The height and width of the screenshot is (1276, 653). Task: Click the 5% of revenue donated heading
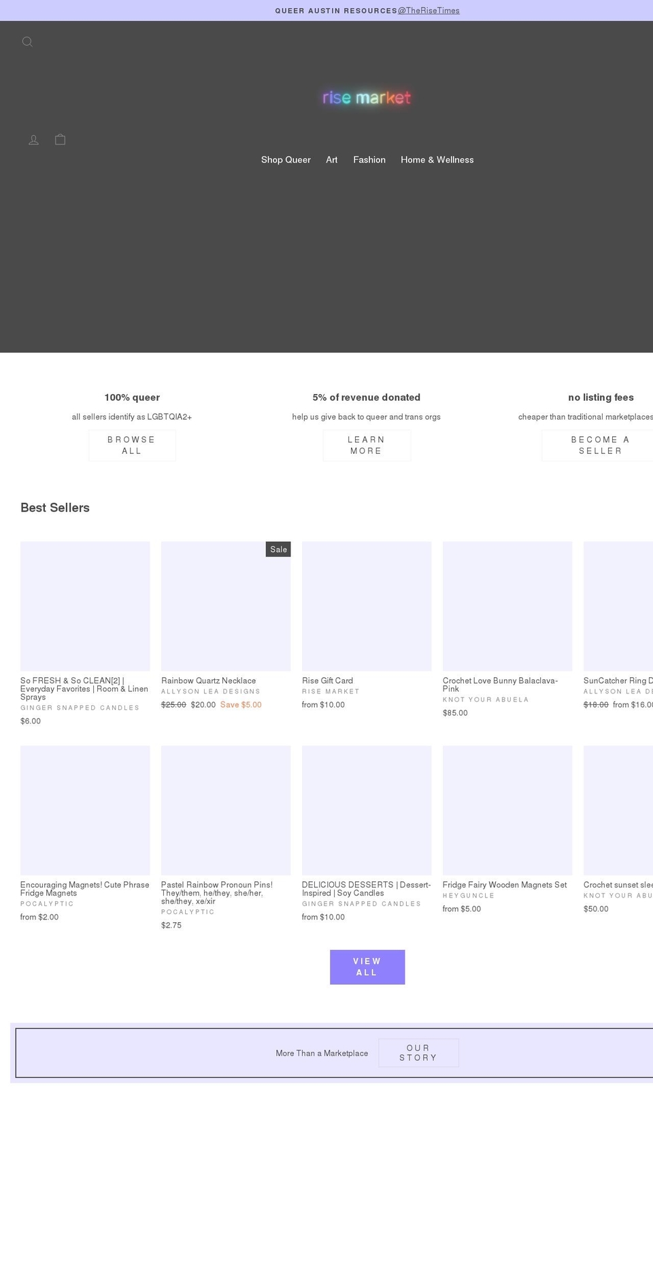click(x=367, y=397)
